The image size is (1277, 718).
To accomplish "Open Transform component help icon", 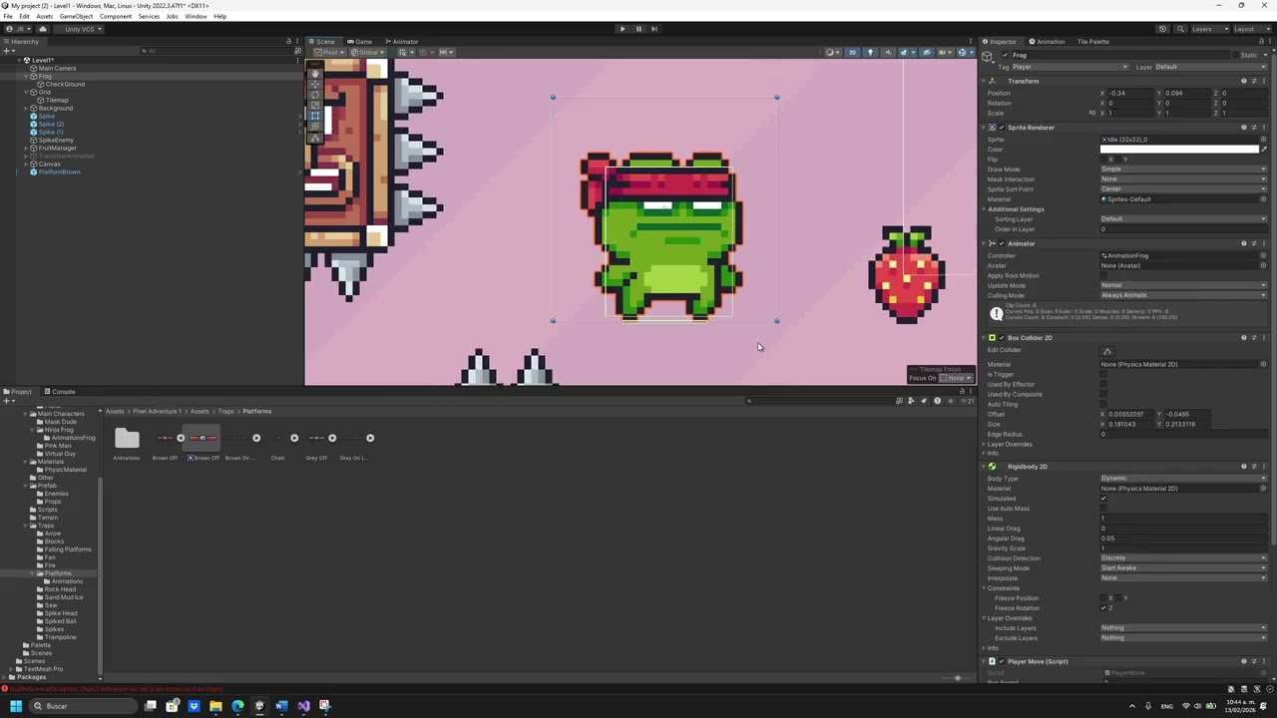I will click(1243, 81).
